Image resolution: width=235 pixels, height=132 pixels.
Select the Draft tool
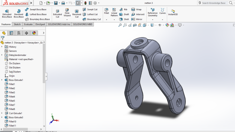124,14
